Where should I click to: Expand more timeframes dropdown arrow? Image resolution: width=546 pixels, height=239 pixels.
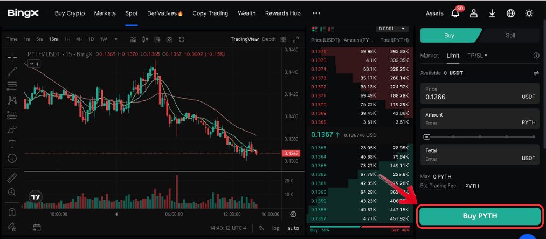point(116,39)
